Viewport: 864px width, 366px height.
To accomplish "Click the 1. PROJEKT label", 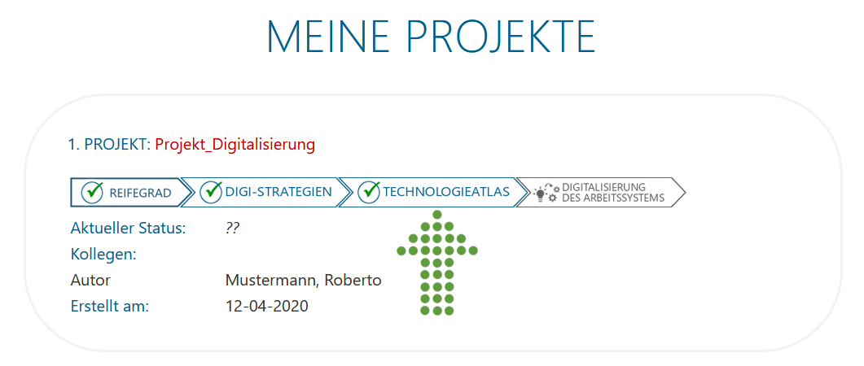I will click(109, 145).
